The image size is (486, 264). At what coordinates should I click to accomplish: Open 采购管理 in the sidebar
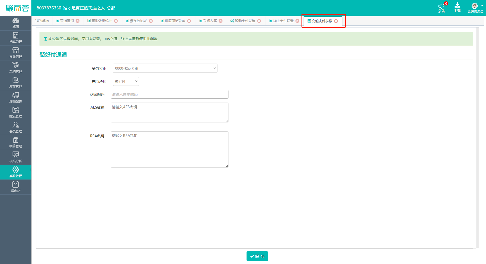[x=16, y=68]
